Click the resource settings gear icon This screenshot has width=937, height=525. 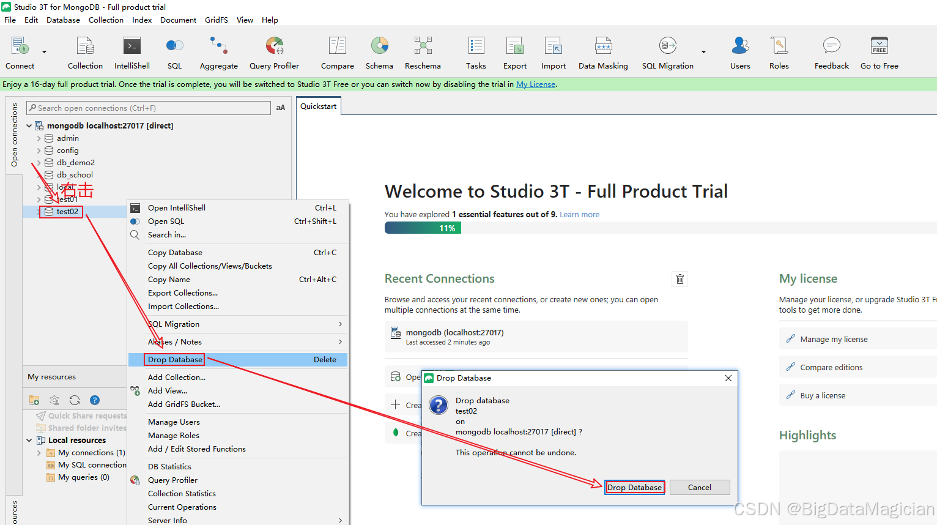coord(54,400)
